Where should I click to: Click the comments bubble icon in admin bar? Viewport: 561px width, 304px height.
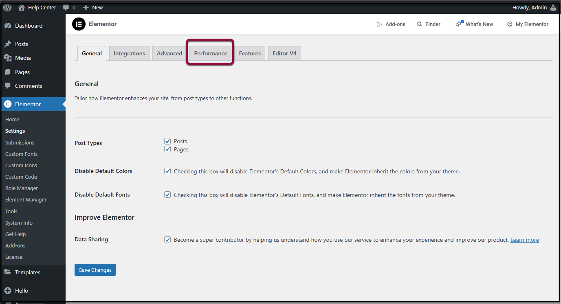tap(66, 7)
